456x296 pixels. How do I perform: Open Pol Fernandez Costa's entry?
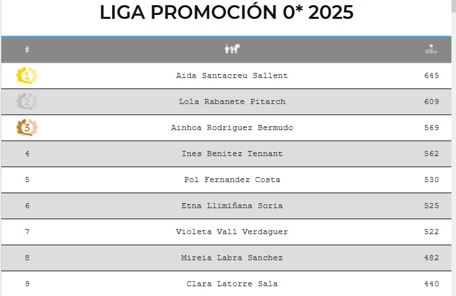(232, 180)
